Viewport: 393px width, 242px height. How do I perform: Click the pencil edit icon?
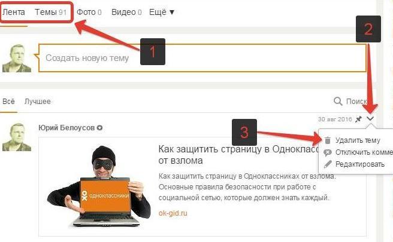(x=328, y=164)
